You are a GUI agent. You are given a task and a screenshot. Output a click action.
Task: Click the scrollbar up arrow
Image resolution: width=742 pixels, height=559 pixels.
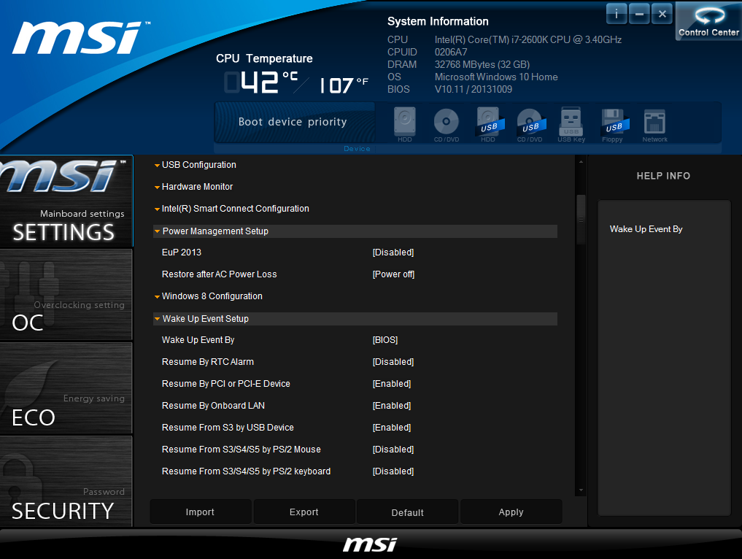coord(581,162)
